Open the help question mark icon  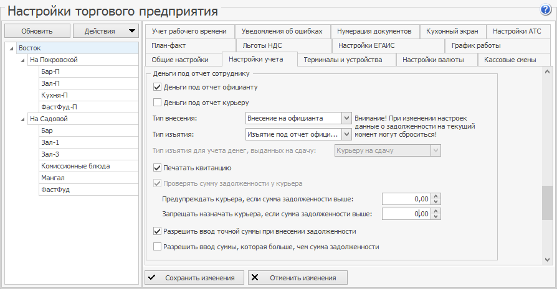(x=546, y=10)
